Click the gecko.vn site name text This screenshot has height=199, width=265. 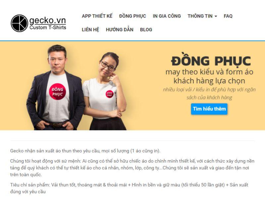coord(48,21)
